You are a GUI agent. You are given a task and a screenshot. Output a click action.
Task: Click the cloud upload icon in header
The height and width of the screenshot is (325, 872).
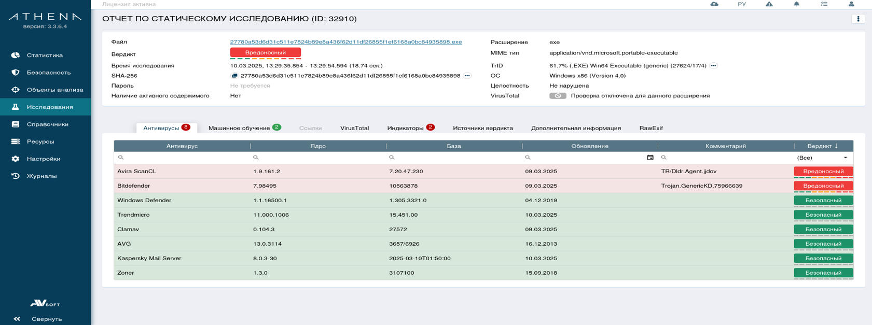point(714,4)
